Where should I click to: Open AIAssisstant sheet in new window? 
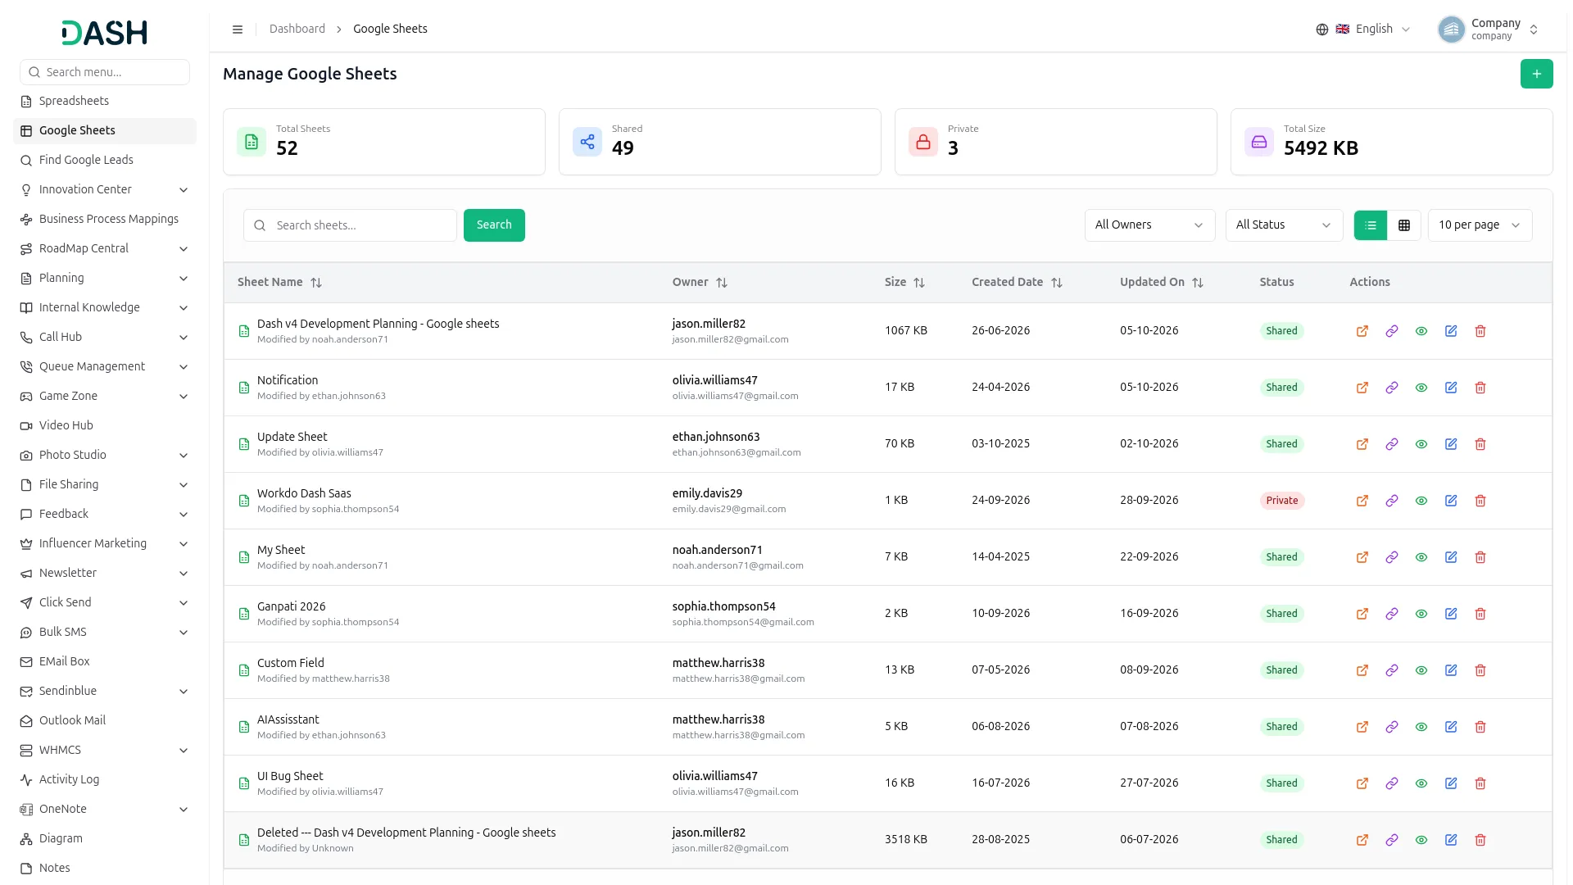click(x=1362, y=727)
